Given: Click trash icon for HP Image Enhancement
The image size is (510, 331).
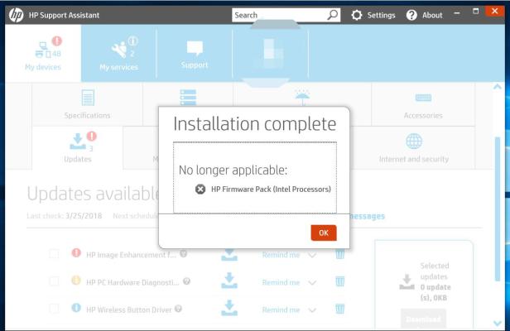Looking at the screenshot, I should tap(338, 254).
